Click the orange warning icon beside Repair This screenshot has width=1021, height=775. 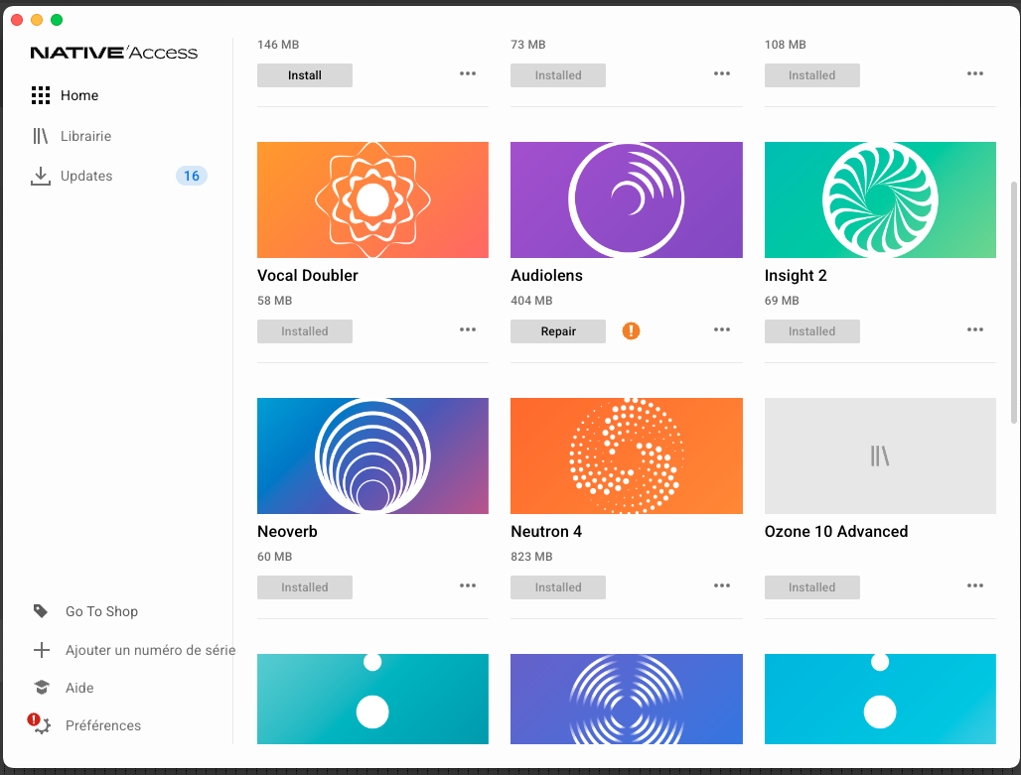(631, 331)
